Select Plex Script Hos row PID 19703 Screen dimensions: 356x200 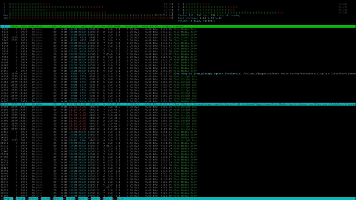[178, 140]
